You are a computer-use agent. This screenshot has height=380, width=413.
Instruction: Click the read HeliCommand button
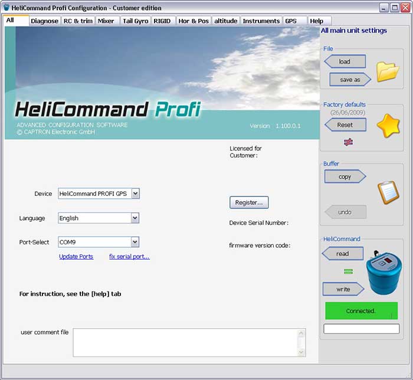343,254
